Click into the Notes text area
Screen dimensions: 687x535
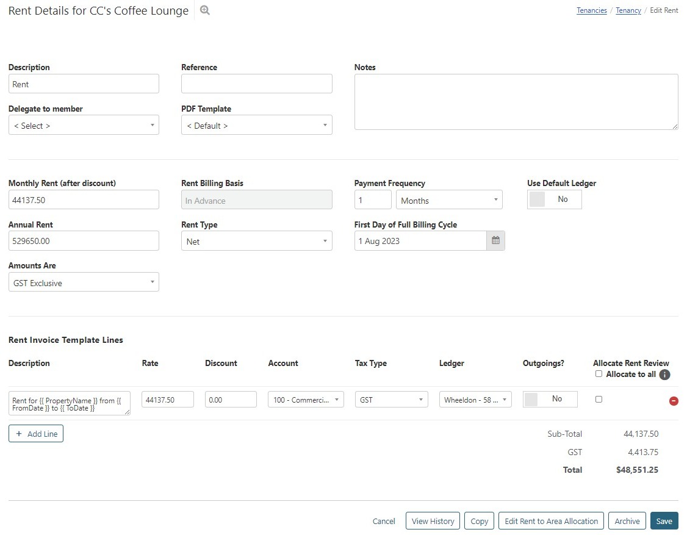[516, 102]
